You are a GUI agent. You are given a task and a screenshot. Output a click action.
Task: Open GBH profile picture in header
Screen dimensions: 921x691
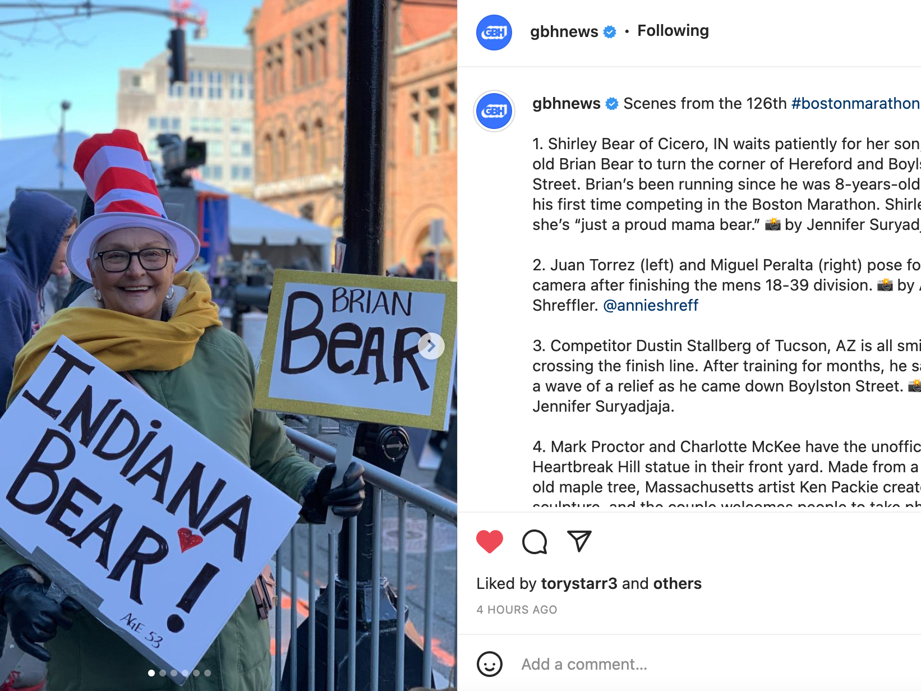[494, 33]
